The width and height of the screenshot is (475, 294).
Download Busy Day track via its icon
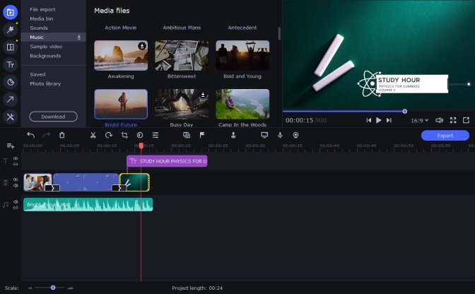tap(203, 95)
